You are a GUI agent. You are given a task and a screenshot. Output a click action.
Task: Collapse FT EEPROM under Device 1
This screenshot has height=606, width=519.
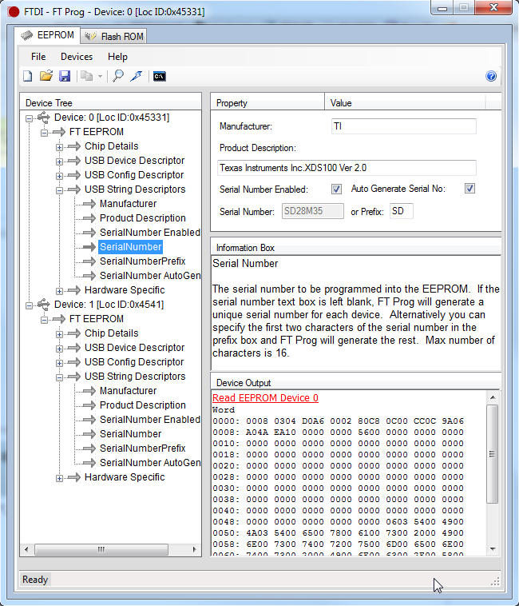click(x=45, y=320)
